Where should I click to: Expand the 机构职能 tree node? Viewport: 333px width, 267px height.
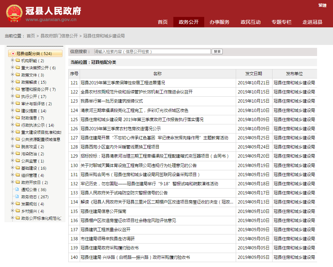click(x=12, y=60)
